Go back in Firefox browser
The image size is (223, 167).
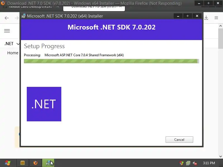[x=6, y=18]
